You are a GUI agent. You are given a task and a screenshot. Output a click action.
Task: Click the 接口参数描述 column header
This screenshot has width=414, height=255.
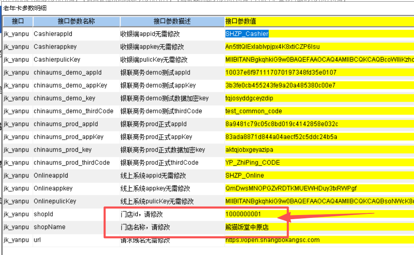(x=172, y=21)
